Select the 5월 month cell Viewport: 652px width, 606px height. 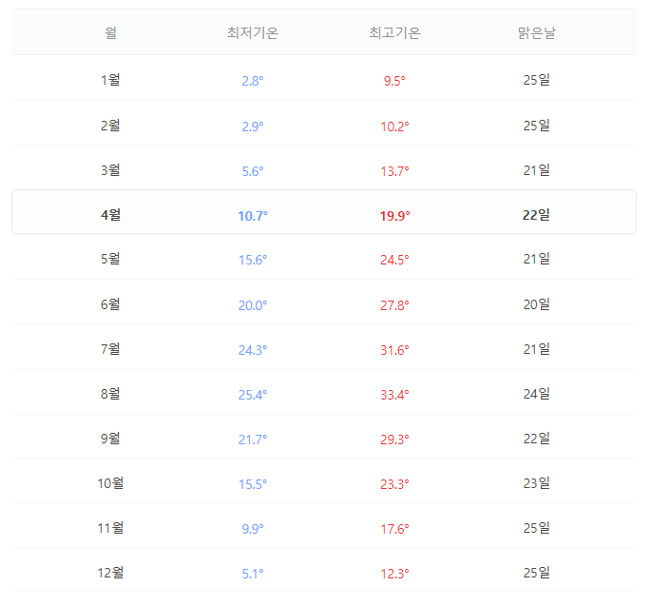110,259
